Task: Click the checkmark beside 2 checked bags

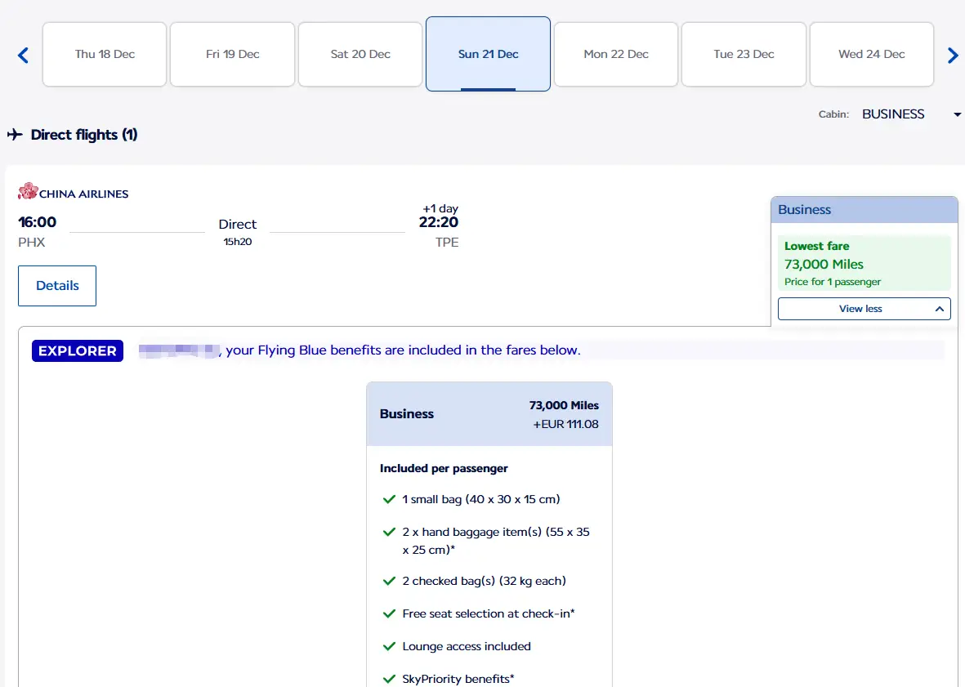Action: pos(389,581)
